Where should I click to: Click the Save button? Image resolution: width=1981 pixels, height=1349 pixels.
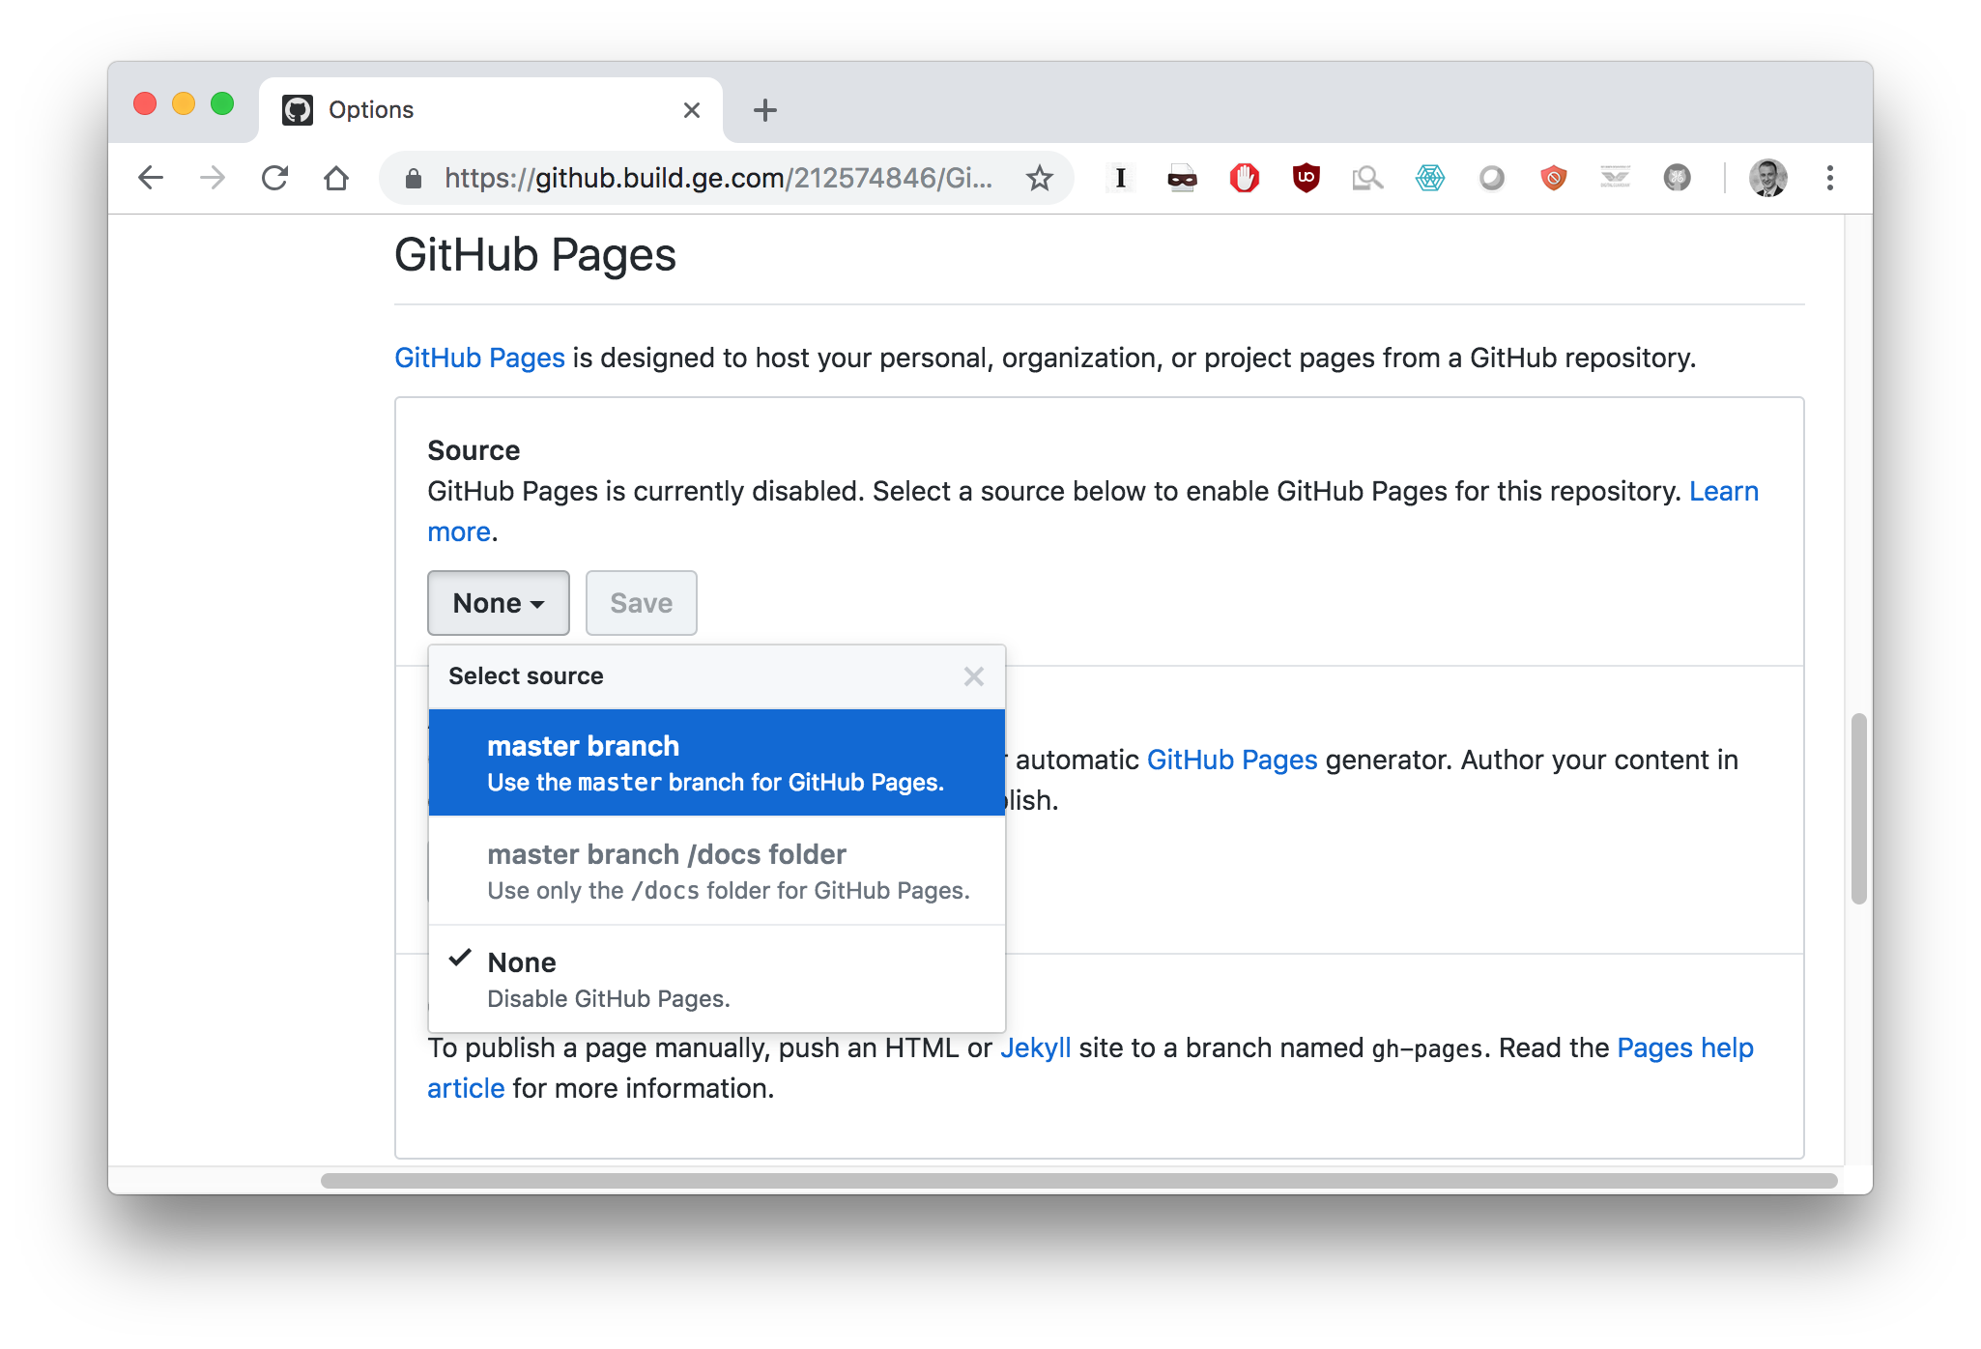[642, 603]
